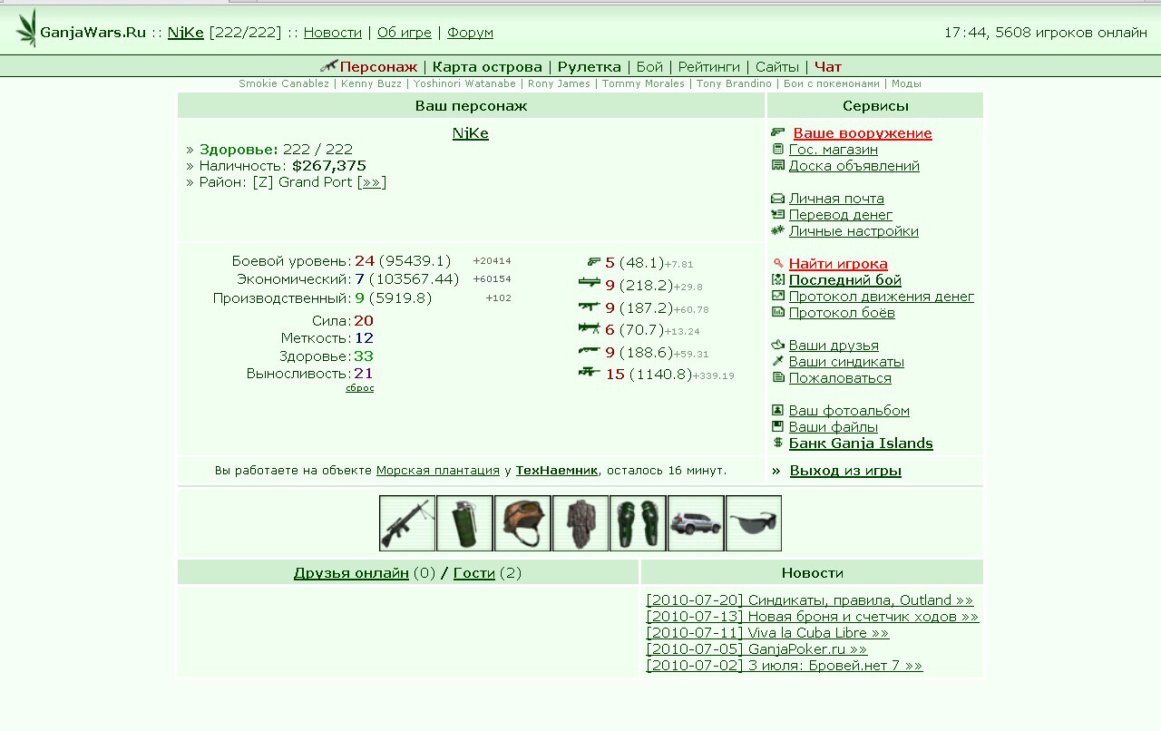This screenshot has width=1161, height=731.
Task: Open the ТехНаемник player link
Action: pyautogui.click(x=557, y=471)
